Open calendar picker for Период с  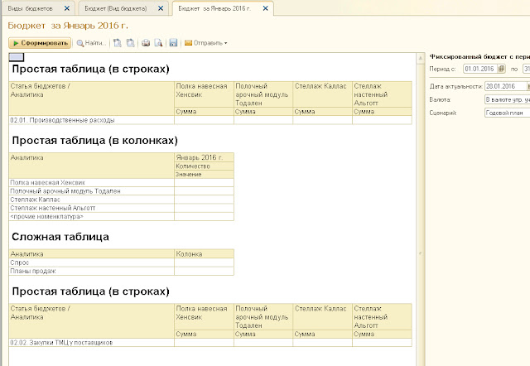[502, 69]
